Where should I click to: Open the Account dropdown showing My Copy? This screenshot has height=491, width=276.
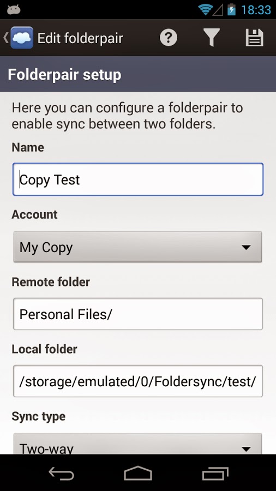137,247
